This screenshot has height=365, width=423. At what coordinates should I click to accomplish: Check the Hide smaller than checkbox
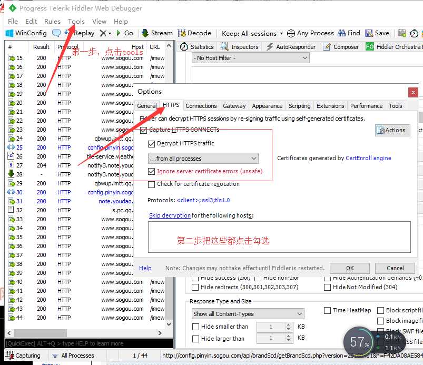click(x=195, y=327)
